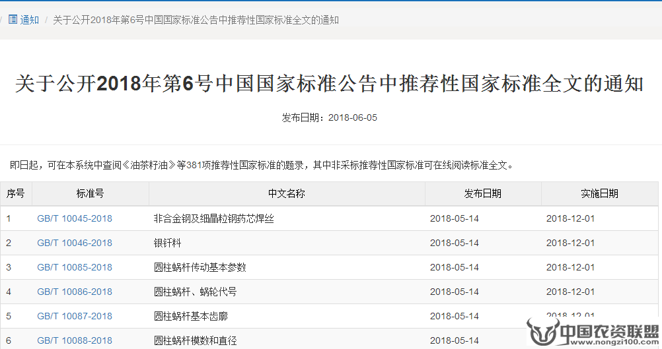
Task: Click publish date in GB/T 10088-2018 row
Action: (x=455, y=340)
